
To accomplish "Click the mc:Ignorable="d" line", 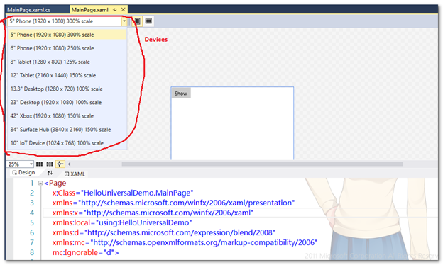I will tap(86, 252).
